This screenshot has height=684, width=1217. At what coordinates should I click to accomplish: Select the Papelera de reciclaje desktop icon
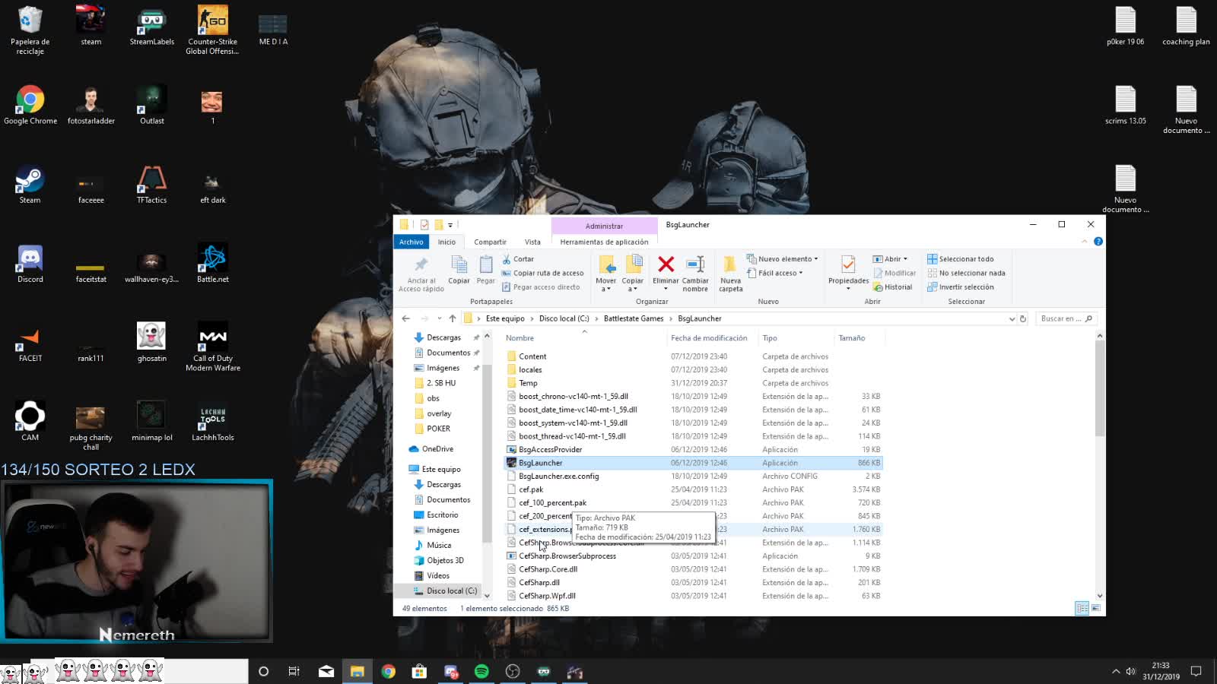pyautogui.click(x=30, y=30)
